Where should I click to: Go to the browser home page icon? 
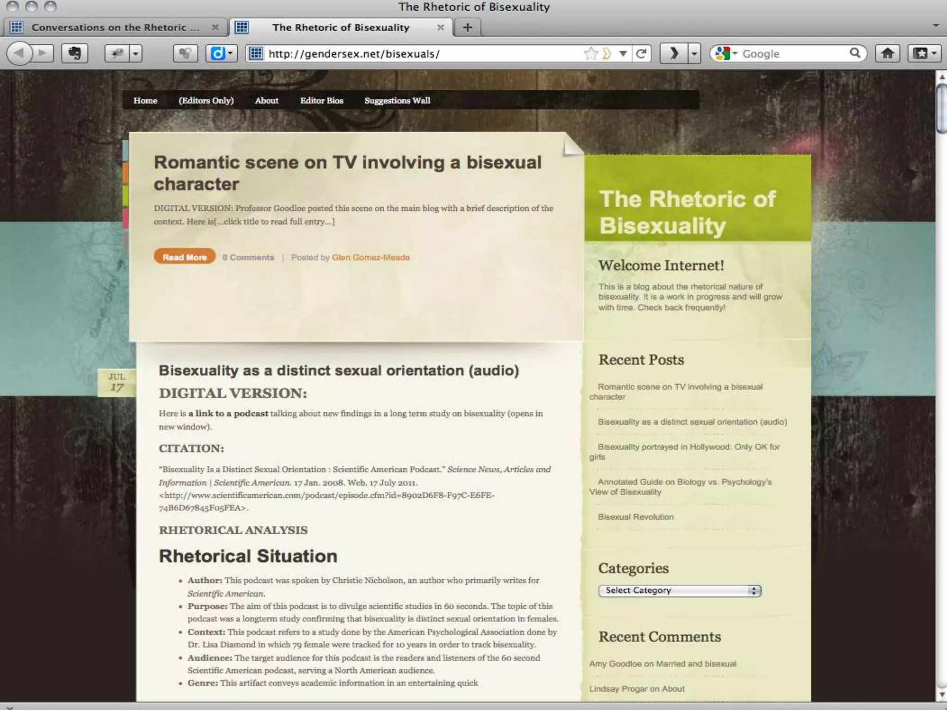[887, 54]
